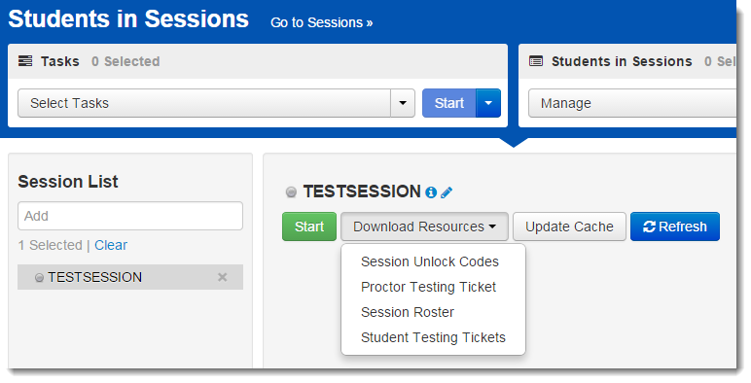Open the Select Tasks dropdown arrow
Image resolution: width=751 pixels, height=383 pixels.
(x=403, y=103)
